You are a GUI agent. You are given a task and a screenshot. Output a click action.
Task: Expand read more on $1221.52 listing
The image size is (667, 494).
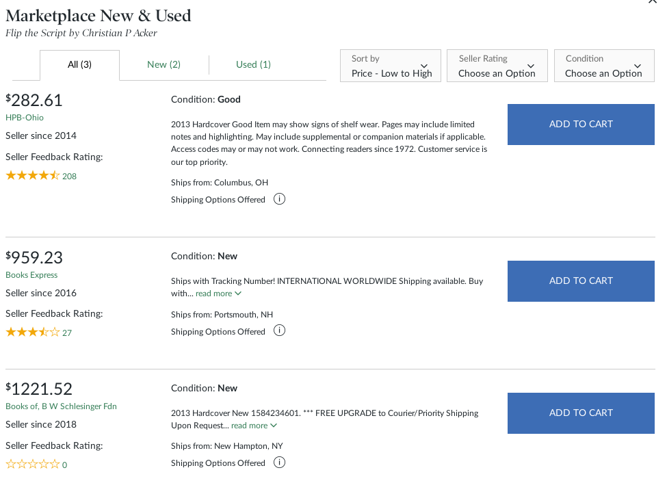tap(254, 426)
